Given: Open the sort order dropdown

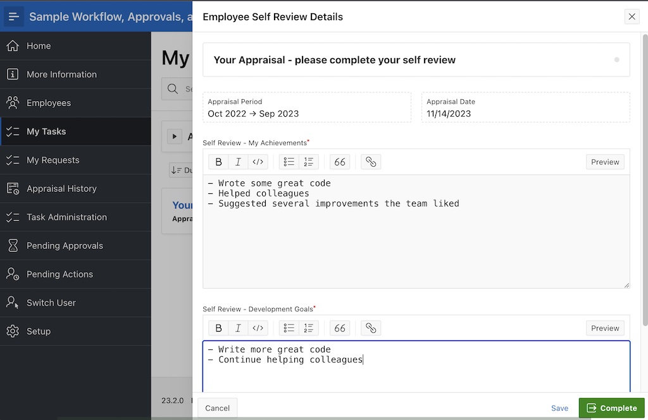Looking at the screenshot, I should [181, 171].
